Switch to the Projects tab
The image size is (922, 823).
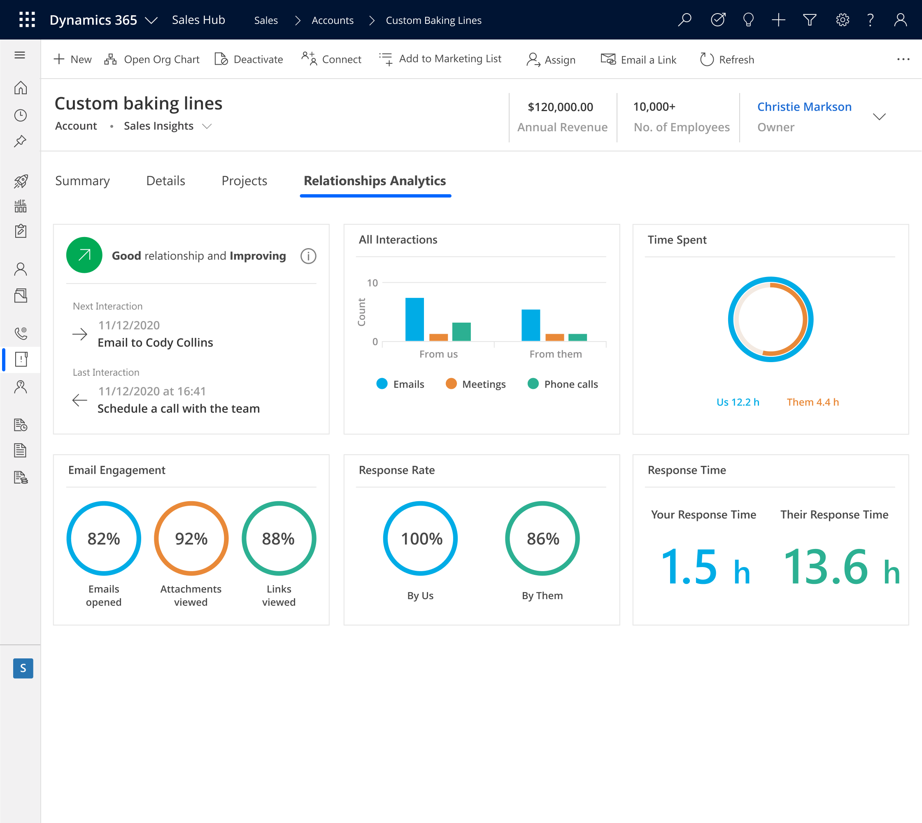244,181
